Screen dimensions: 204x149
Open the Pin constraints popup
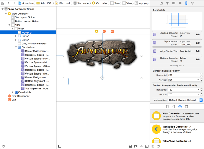coord(136,146)
